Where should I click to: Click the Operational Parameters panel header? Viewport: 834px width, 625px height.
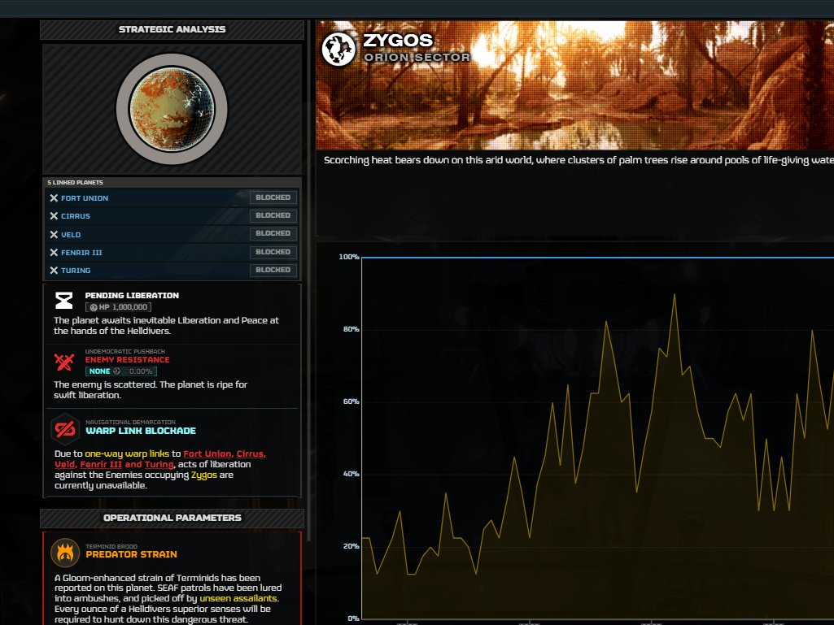pyautogui.click(x=172, y=519)
